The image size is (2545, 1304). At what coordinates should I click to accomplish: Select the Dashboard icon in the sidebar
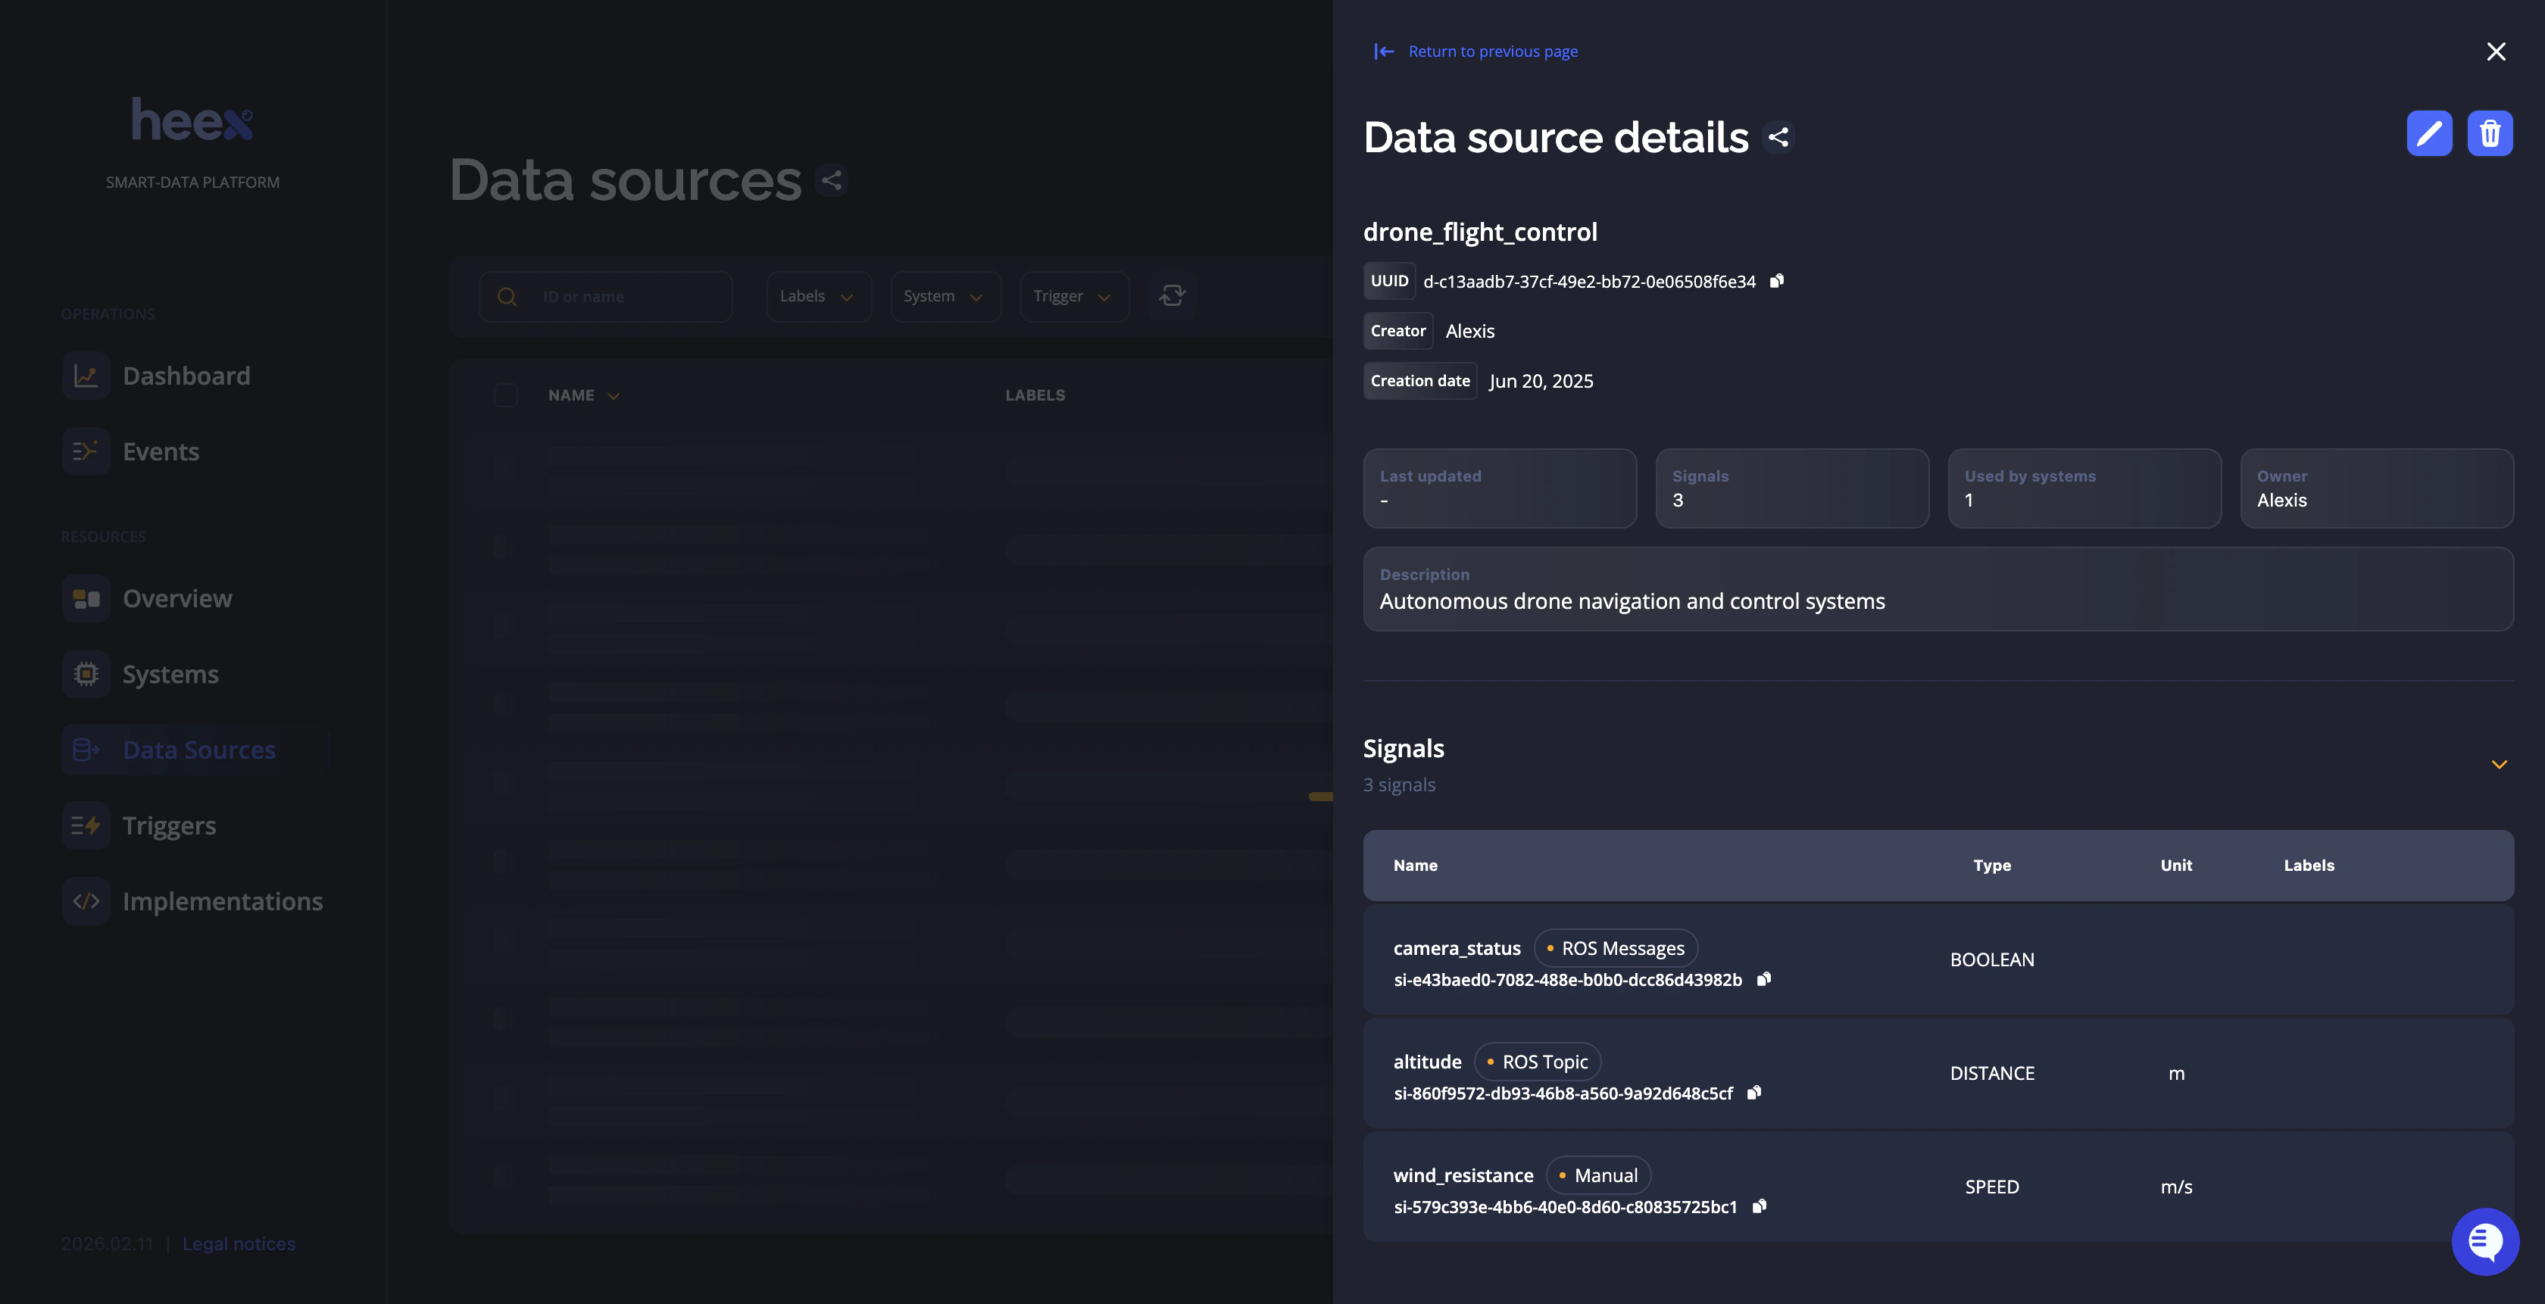click(x=86, y=376)
